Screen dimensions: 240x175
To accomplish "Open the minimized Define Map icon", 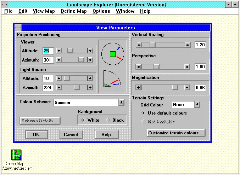I will [16, 155].
